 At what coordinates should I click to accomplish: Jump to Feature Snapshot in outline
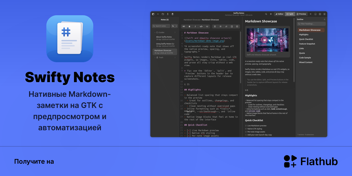tap(307, 44)
